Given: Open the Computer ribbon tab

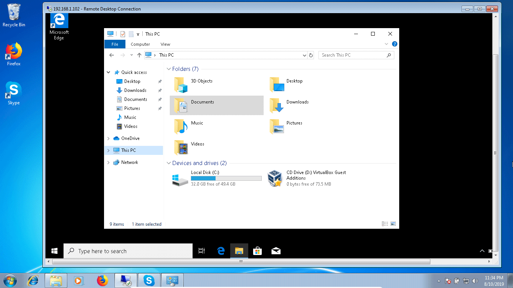Looking at the screenshot, I should coord(140,44).
